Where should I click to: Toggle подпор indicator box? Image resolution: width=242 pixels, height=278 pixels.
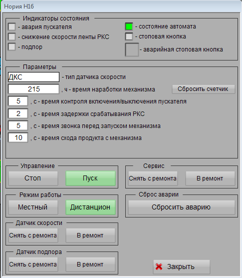tap(12, 47)
